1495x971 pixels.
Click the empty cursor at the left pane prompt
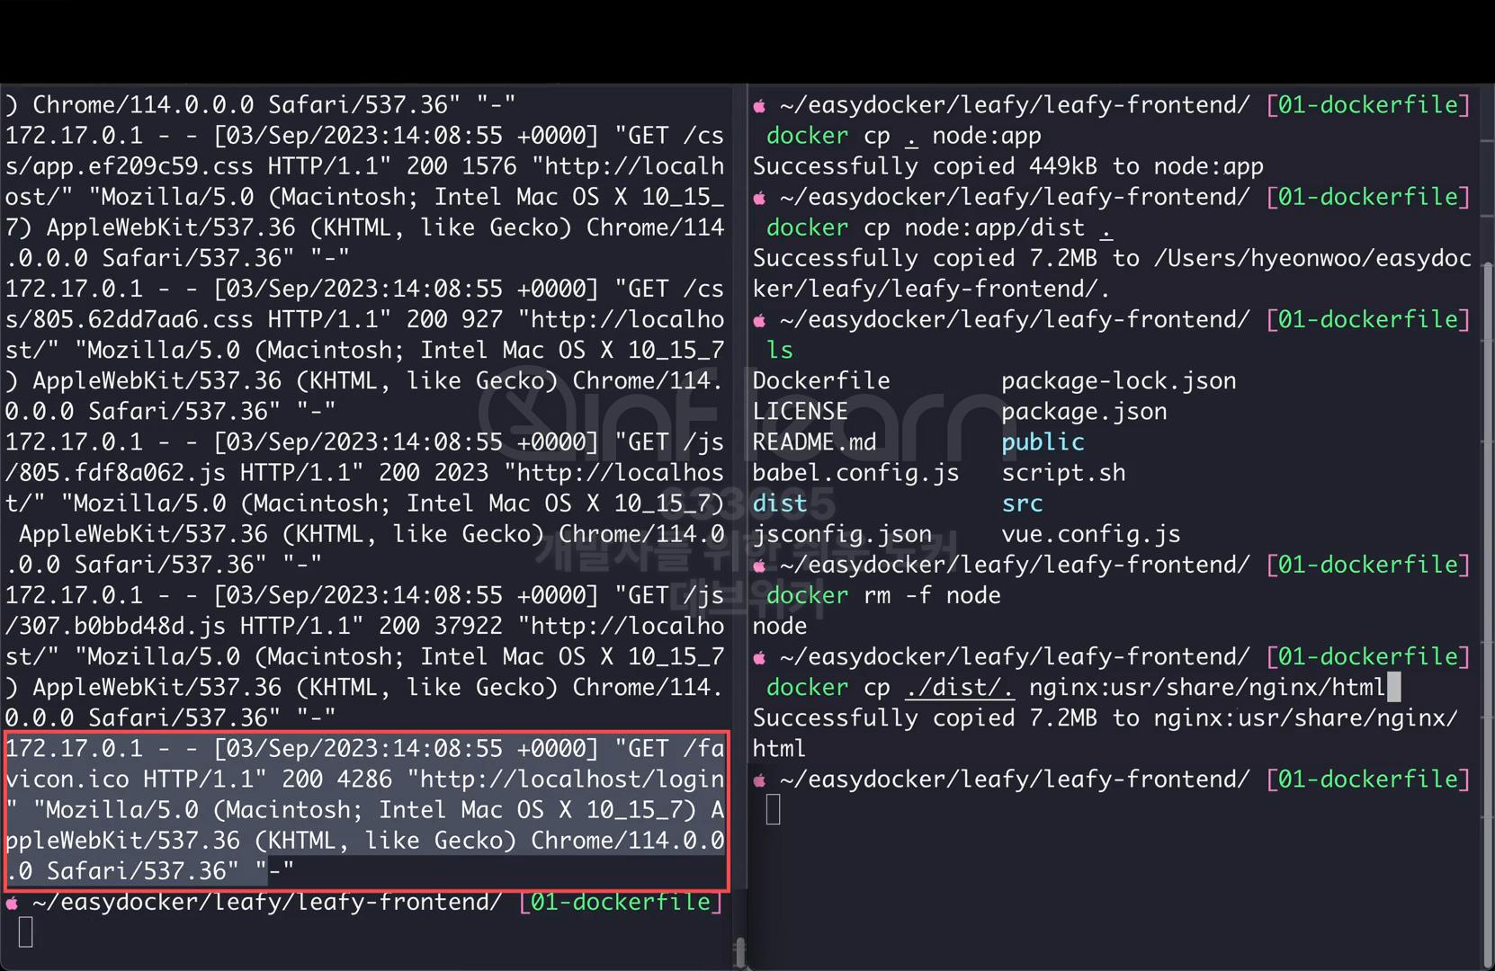click(x=26, y=932)
